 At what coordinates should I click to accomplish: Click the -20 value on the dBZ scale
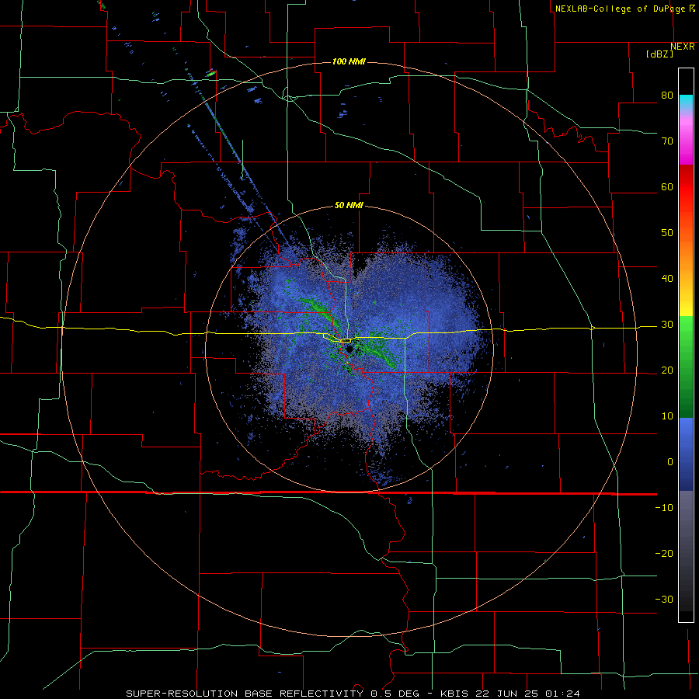[664, 553]
